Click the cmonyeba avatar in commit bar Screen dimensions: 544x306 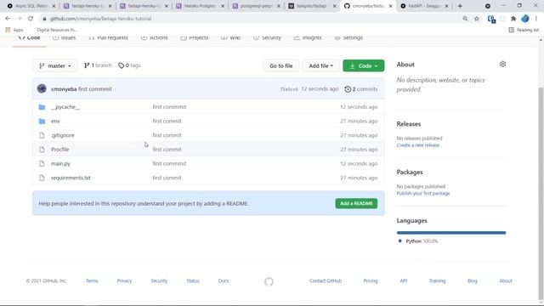pos(42,88)
